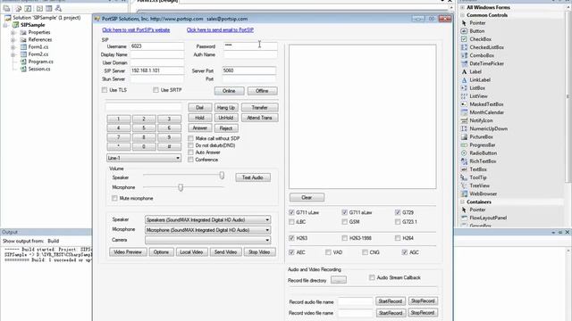Image resolution: width=572 pixels, height=321 pixels.
Task: Choose PictureBox in the Toolbox
Action: [481, 136]
